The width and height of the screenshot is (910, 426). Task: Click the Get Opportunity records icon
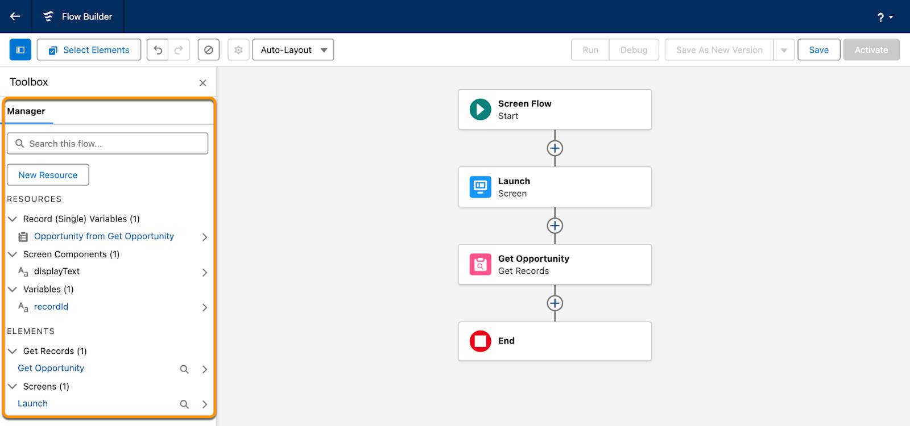[480, 264]
